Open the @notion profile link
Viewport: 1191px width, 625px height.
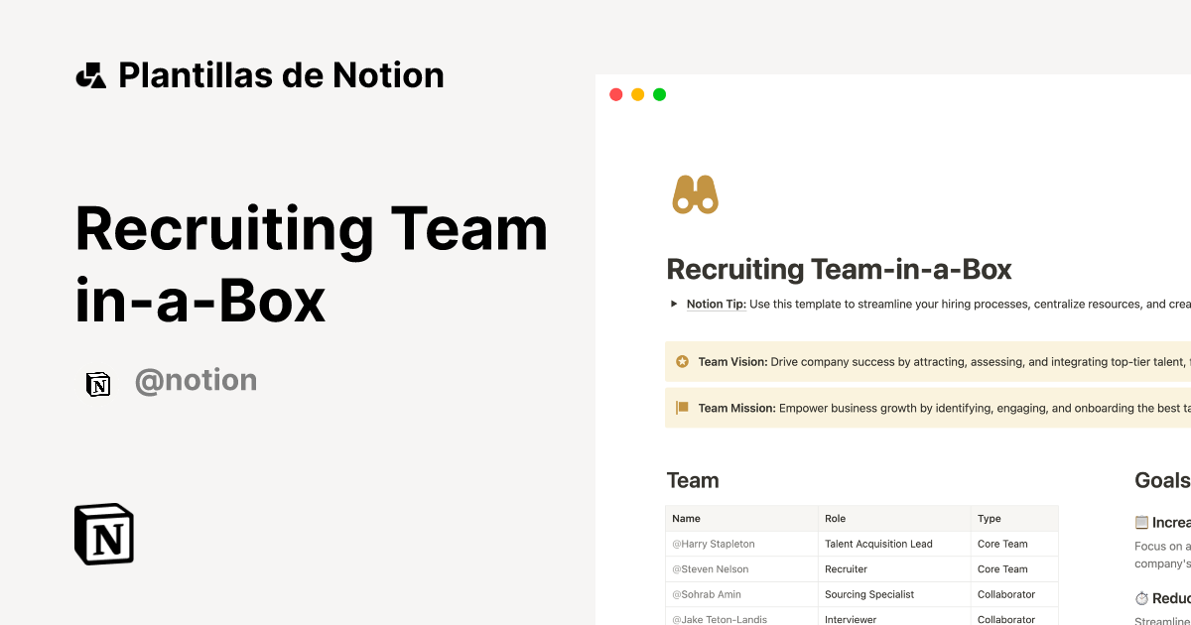[x=197, y=379]
